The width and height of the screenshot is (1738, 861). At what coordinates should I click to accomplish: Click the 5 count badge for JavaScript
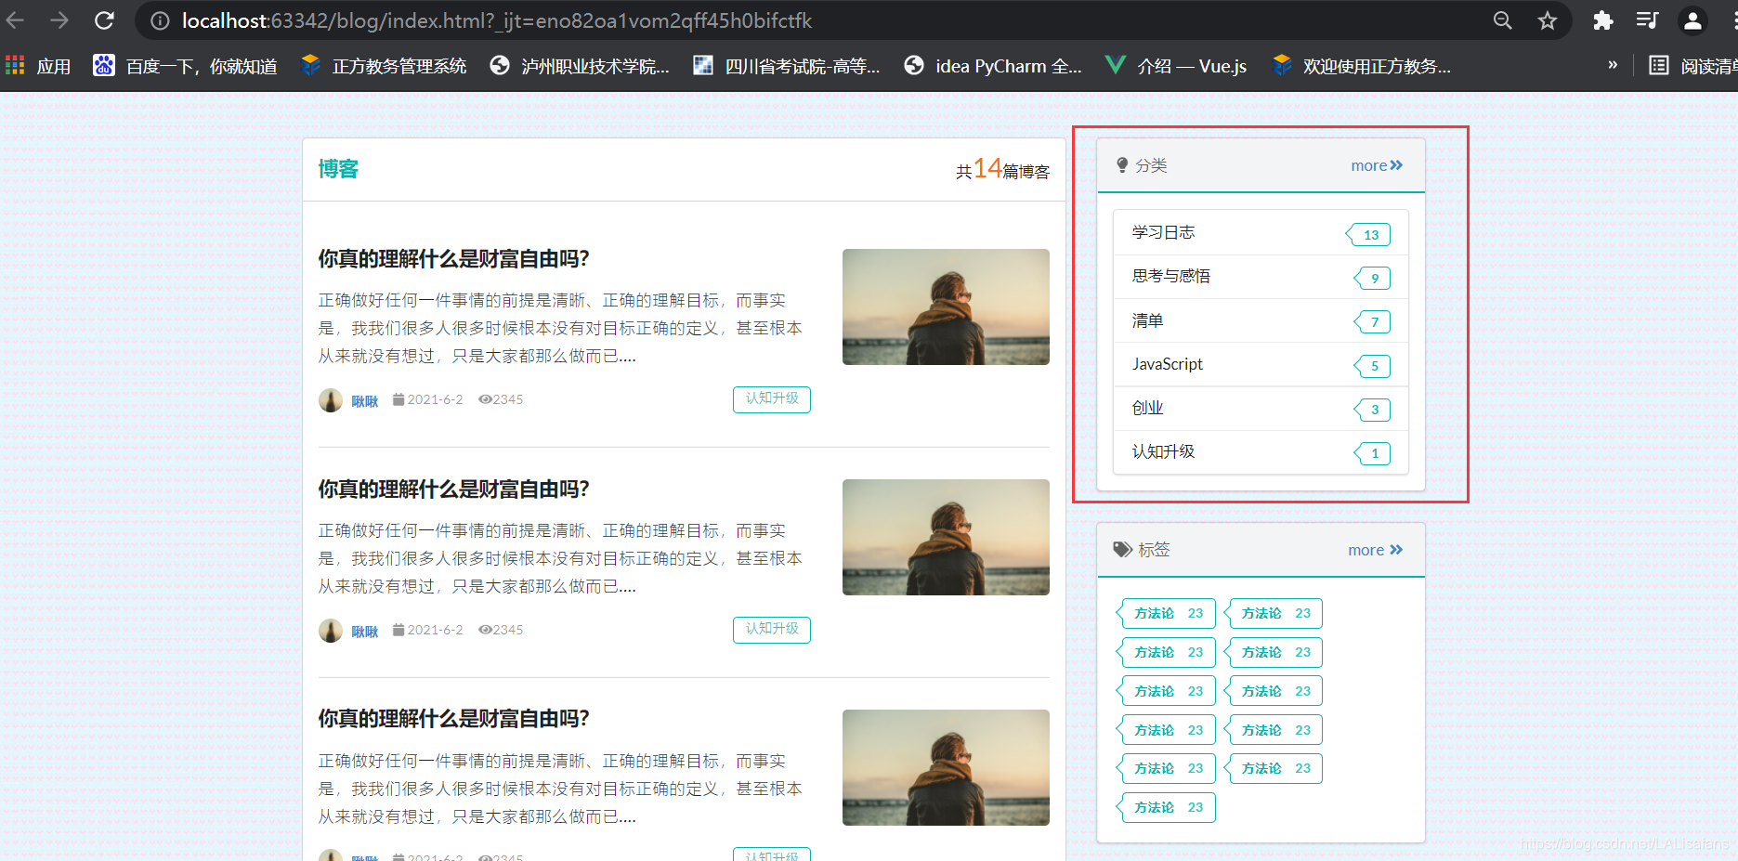1373,366
